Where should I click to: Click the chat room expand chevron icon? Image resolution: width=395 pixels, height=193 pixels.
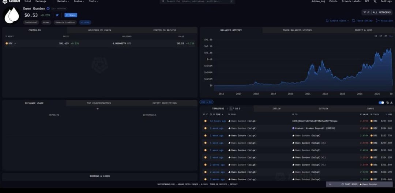[330, 184]
